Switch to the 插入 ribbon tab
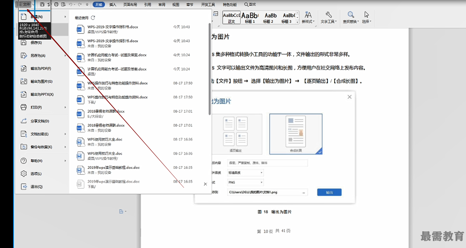 click(113, 4)
